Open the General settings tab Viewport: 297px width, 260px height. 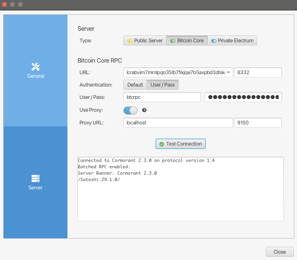(36, 71)
